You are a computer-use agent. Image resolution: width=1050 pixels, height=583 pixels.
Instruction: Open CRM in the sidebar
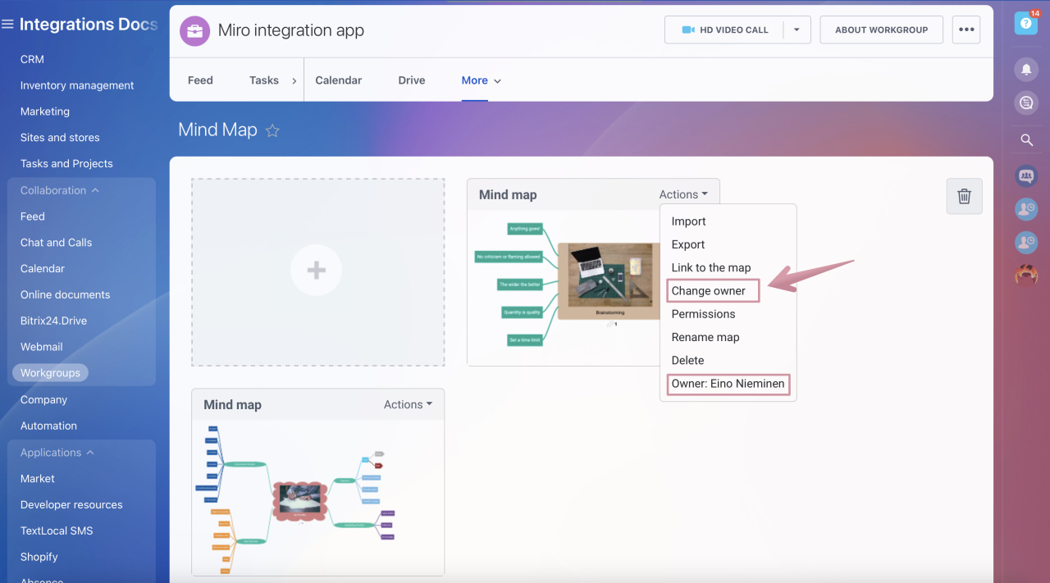(32, 59)
